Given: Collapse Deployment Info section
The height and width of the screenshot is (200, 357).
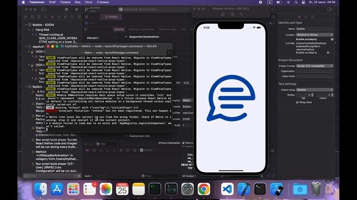Looking at the screenshot, I should pyautogui.click(x=126, y=136).
